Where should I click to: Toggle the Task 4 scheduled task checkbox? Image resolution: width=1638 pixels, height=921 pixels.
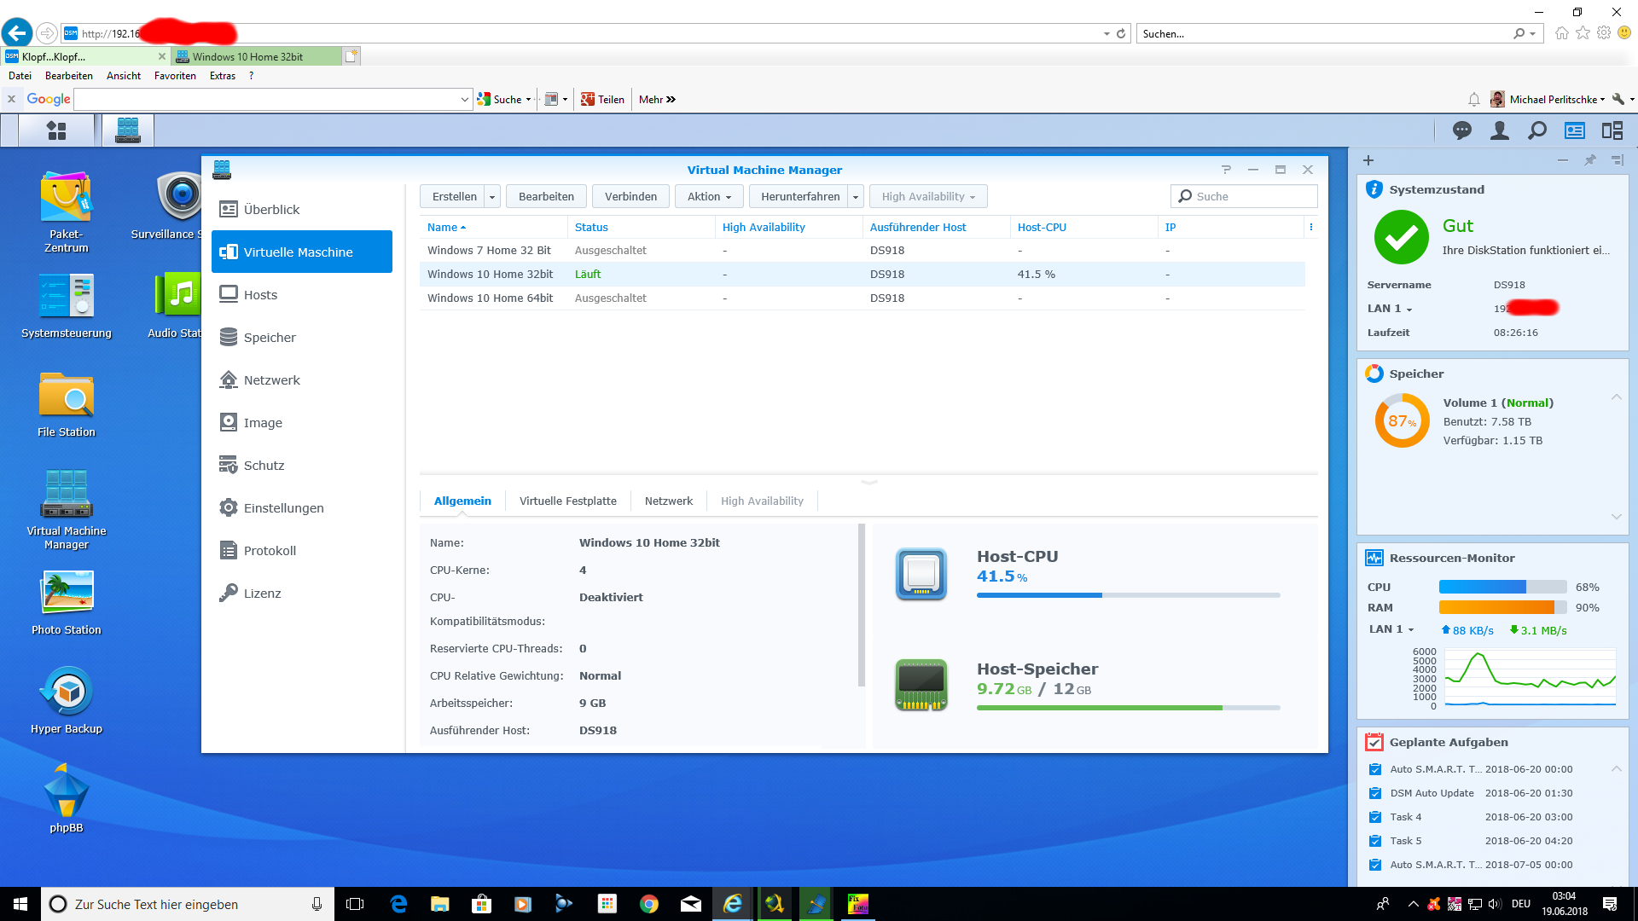(1374, 817)
